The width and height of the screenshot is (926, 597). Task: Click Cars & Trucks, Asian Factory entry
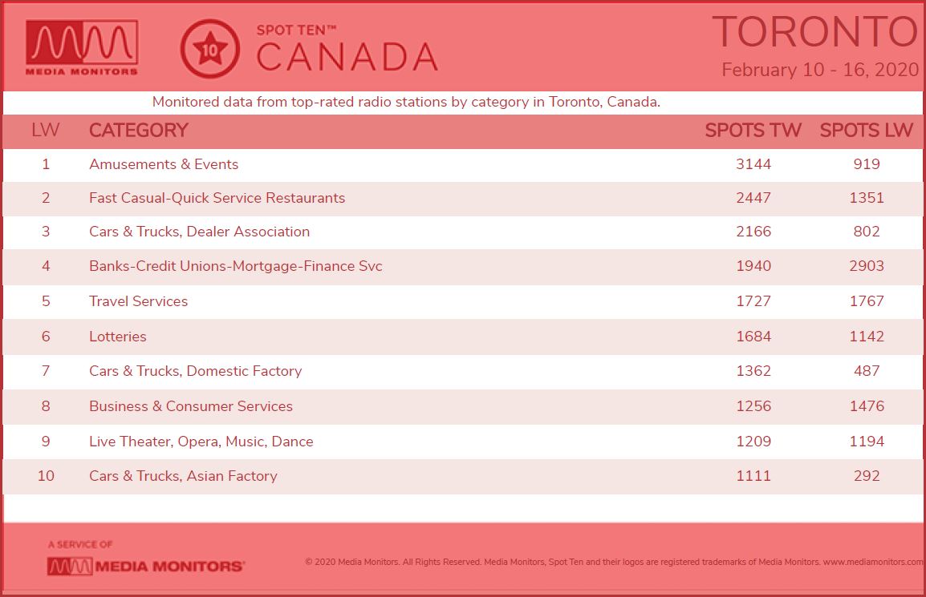coord(183,476)
